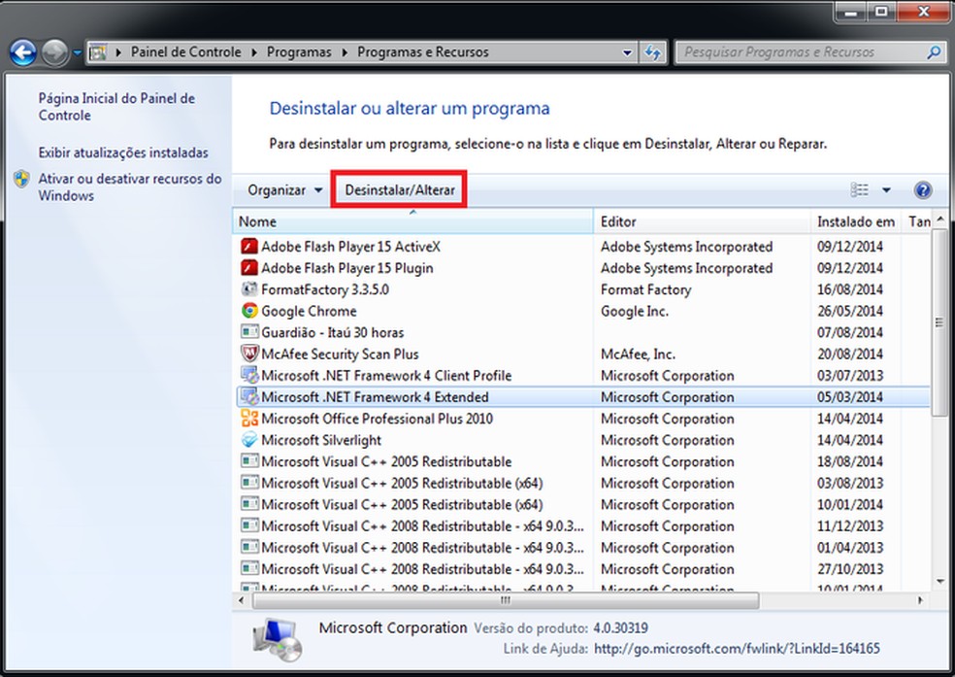The width and height of the screenshot is (955, 677).
Task: Click the horizontal scrollbar right arrow
Action: point(920,600)
